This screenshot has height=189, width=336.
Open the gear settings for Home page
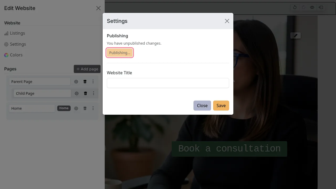(76, 108)
